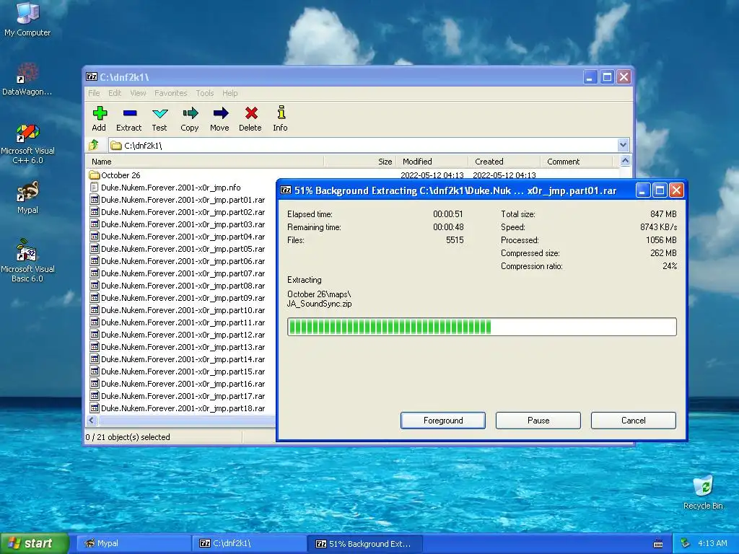Open the address bar path dropdown
Screen dimensions: 739x554
[x=623, y=145]
